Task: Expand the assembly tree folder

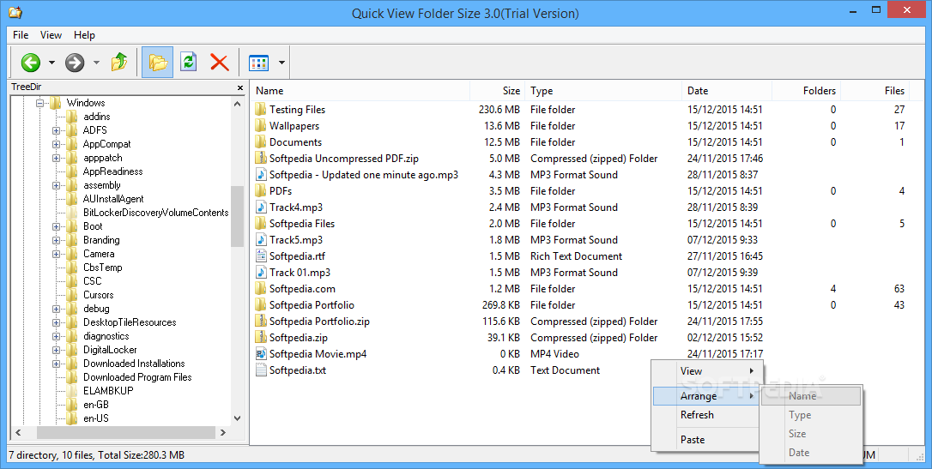Action: [57, 185]
